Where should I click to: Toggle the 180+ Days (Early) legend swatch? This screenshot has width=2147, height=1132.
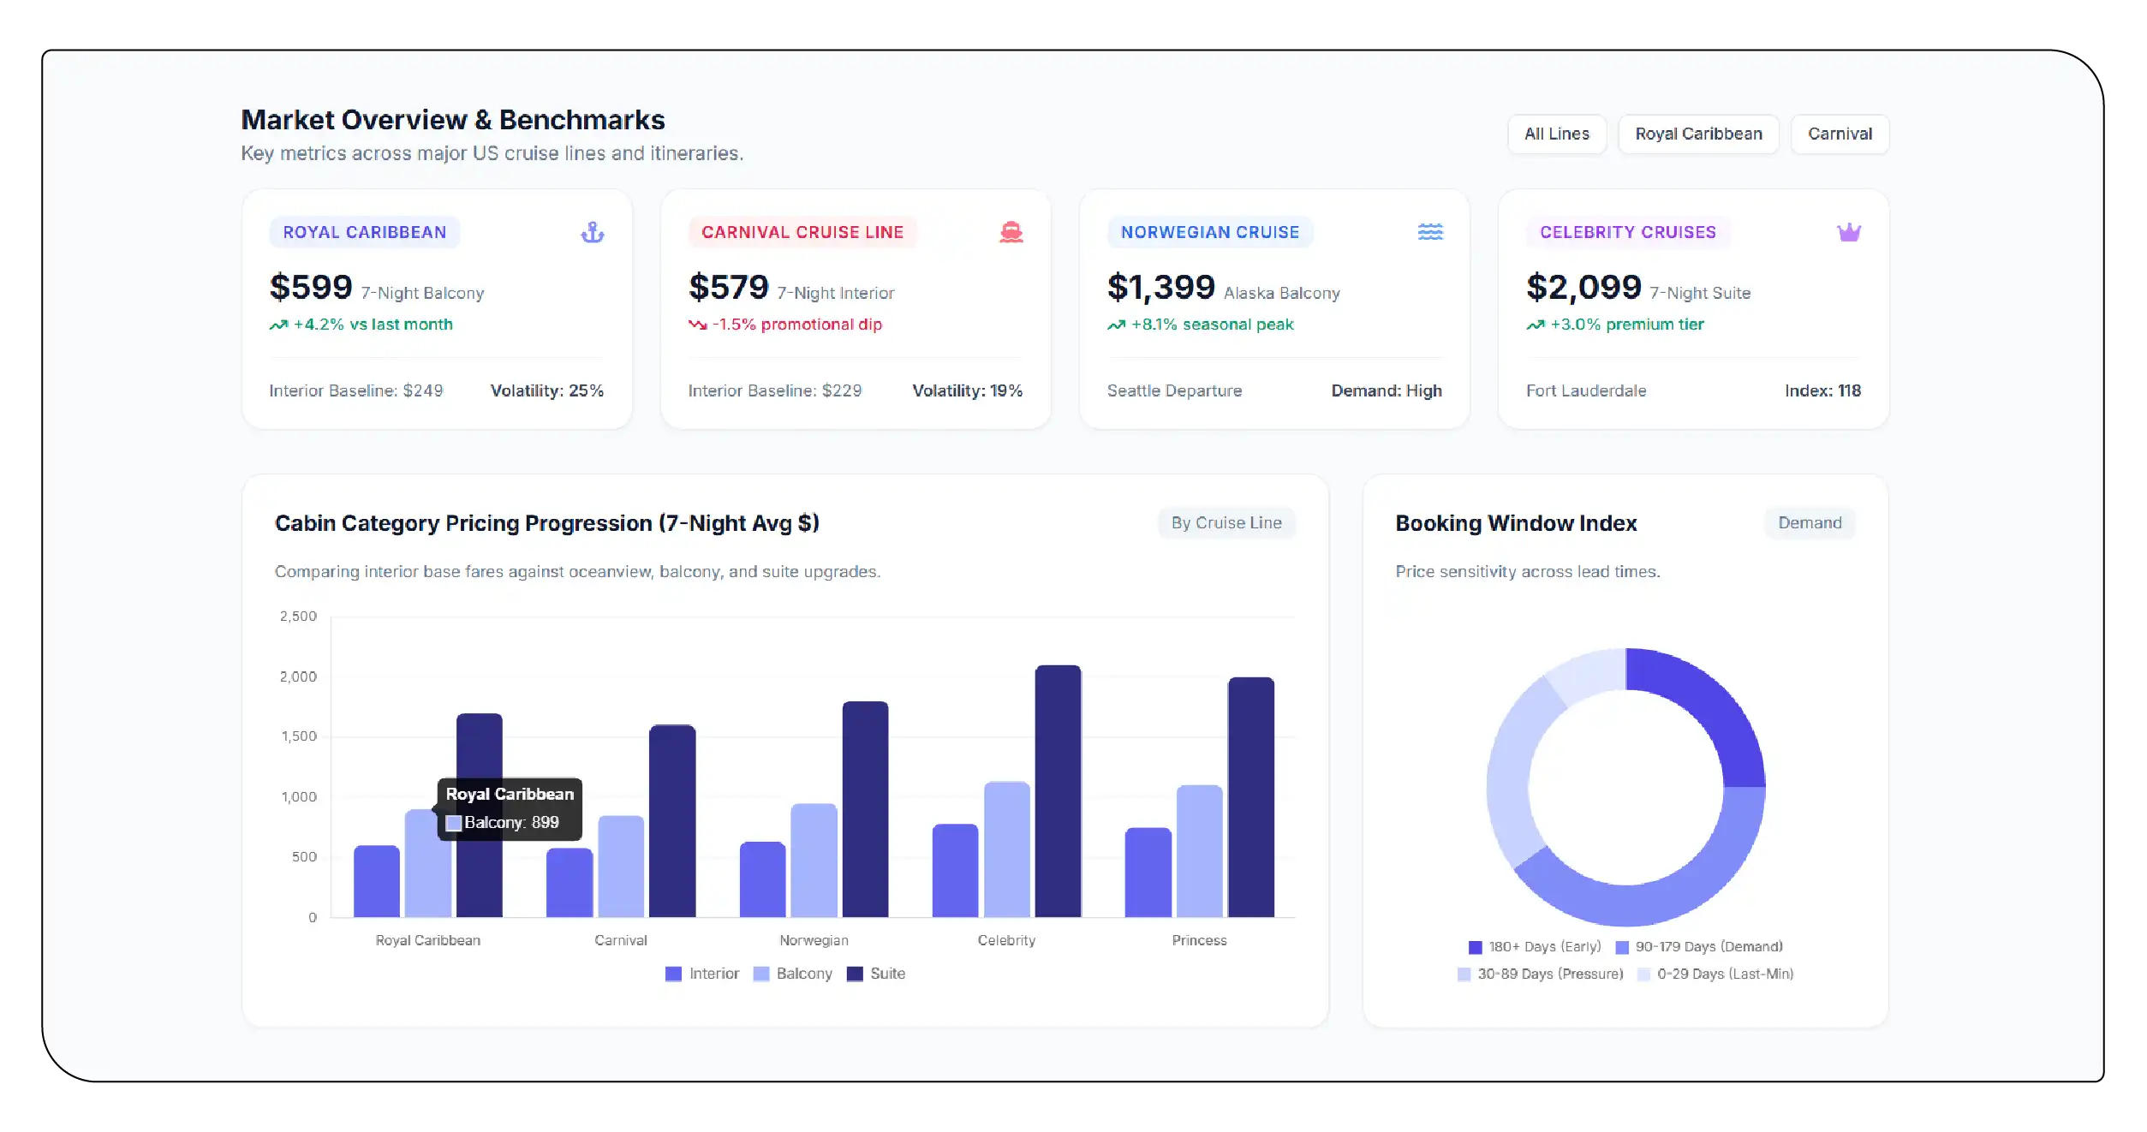coord(1475,947)
